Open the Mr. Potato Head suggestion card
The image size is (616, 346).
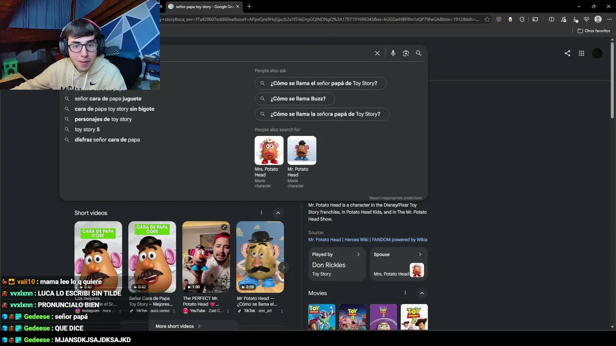(302, 162)
